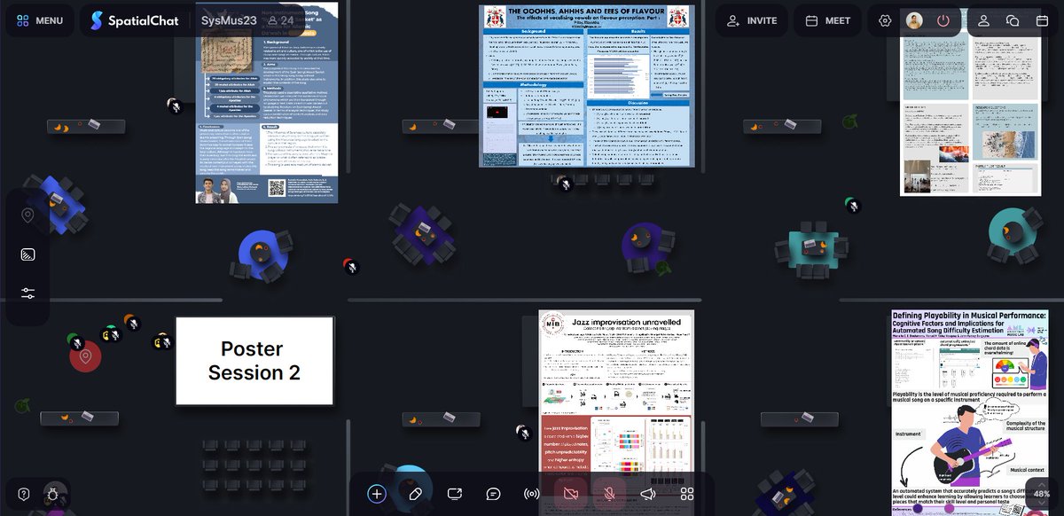This screenshot has height=516, width=1064.
Task: Toggle the camera on
Action: tap(571, 494)
